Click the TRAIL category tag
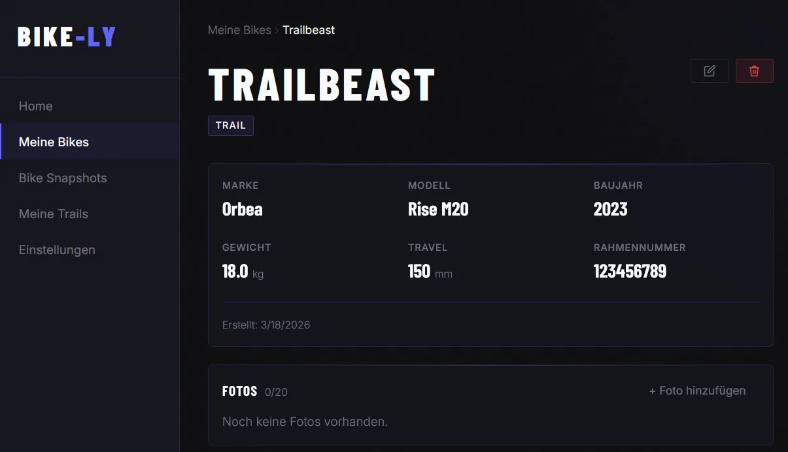Image resolution: width=788 pixels, height=452 pixels. pos(231,125)
